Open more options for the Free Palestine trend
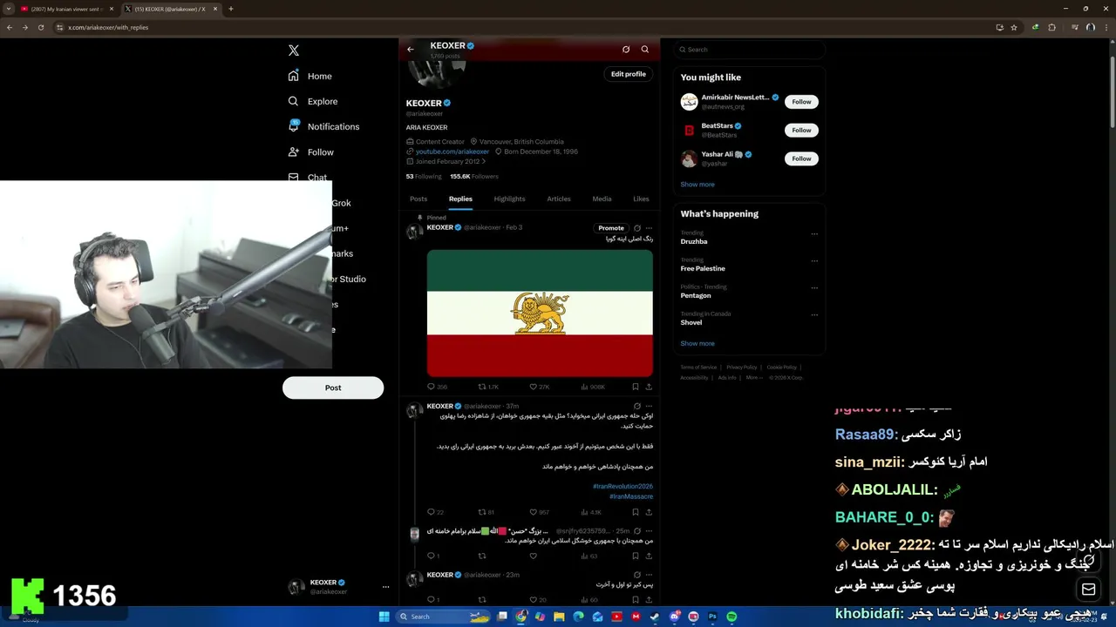The image size is (1116, 627). tap(814, 260)
